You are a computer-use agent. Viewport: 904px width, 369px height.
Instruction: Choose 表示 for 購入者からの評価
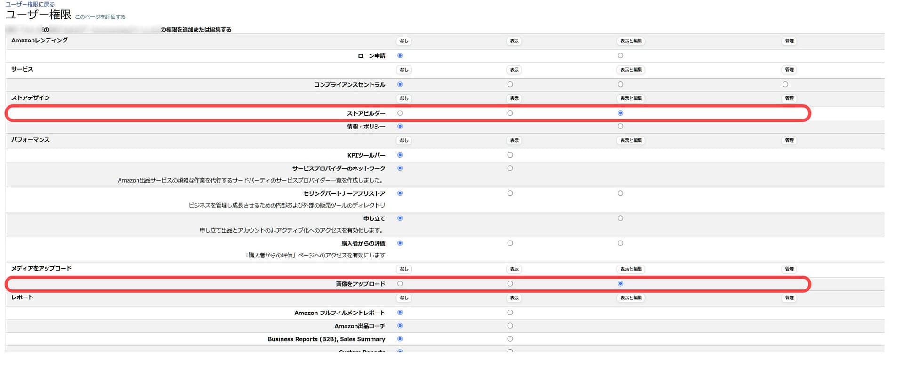point(510,243)
